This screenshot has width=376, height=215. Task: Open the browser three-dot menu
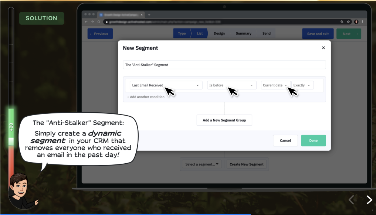pos(363,22)
